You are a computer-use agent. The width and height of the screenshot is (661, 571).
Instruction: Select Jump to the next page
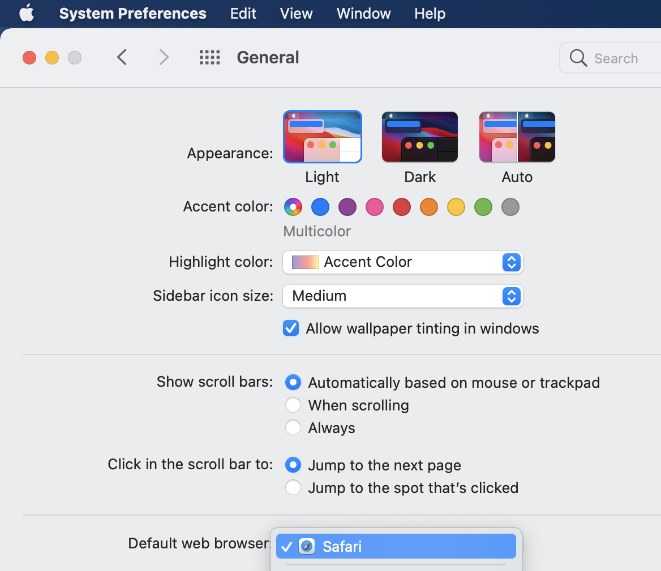click(x=293, y=465)
